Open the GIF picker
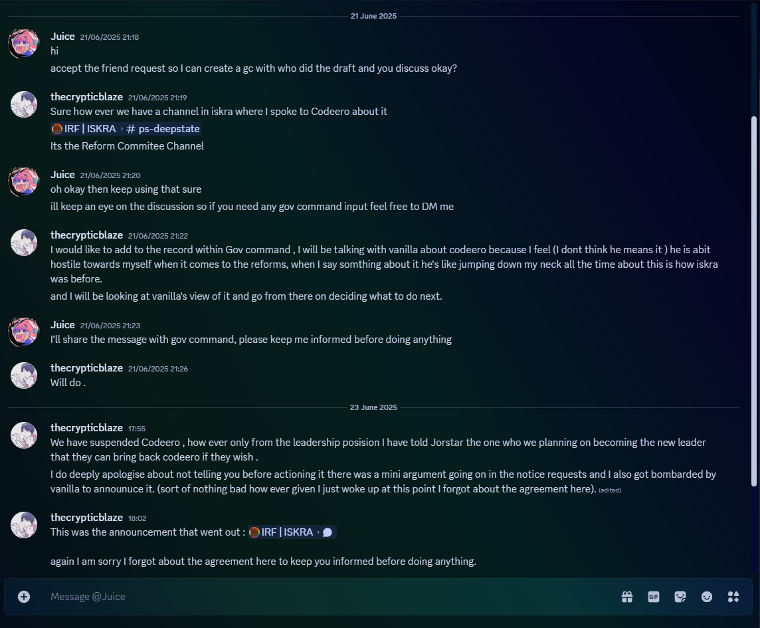760x628 pixels. click(653, 597)
